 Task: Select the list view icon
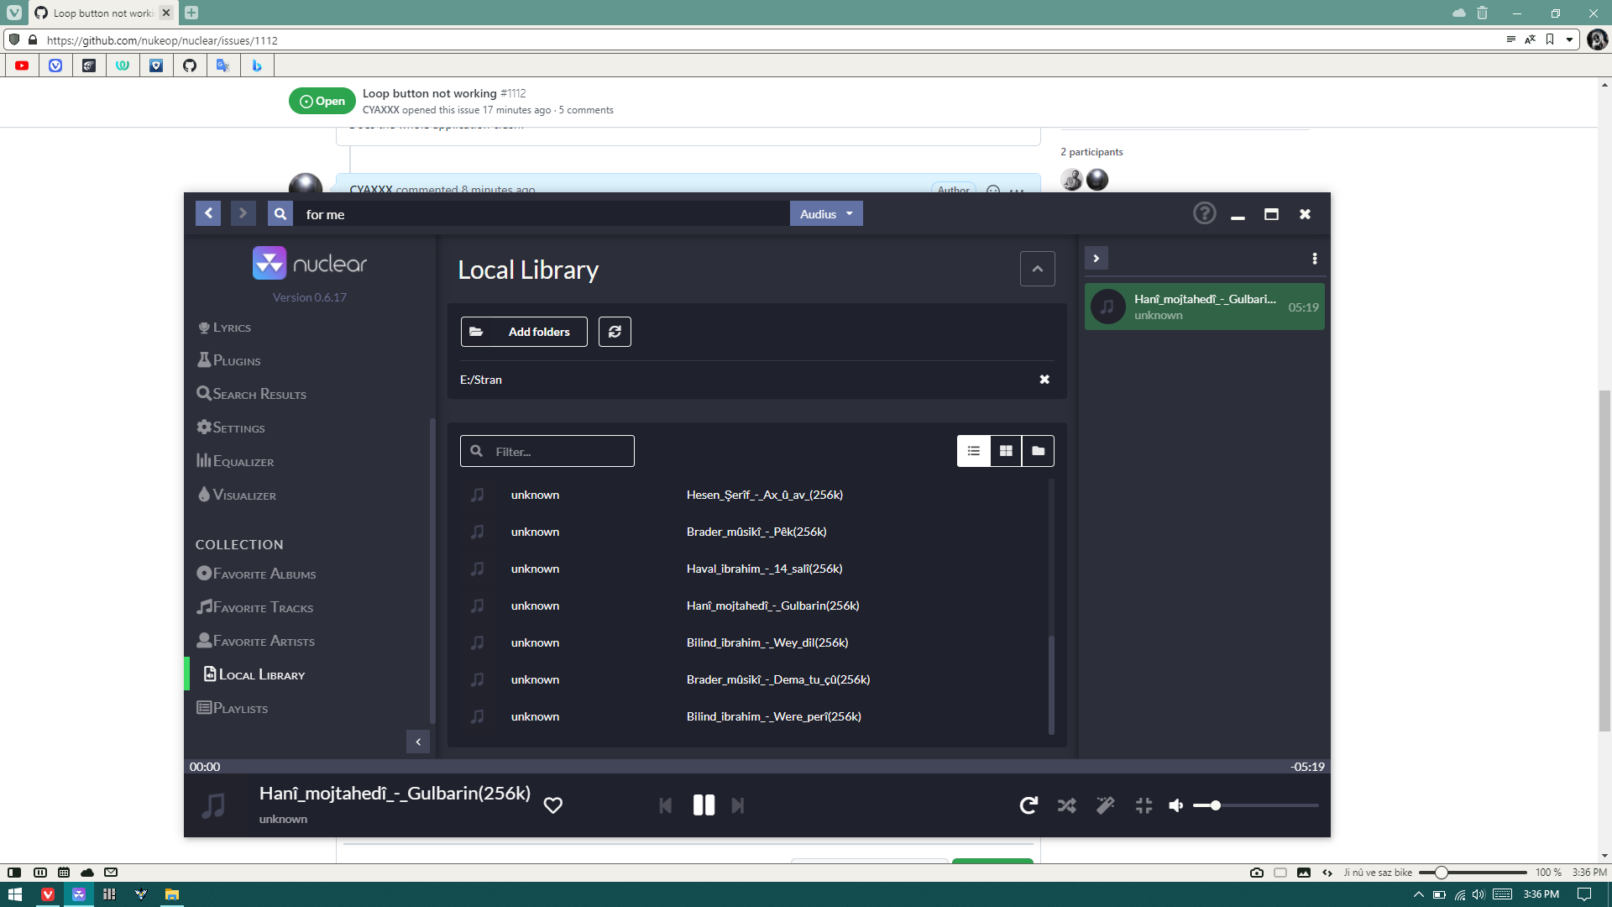[973, 451]
